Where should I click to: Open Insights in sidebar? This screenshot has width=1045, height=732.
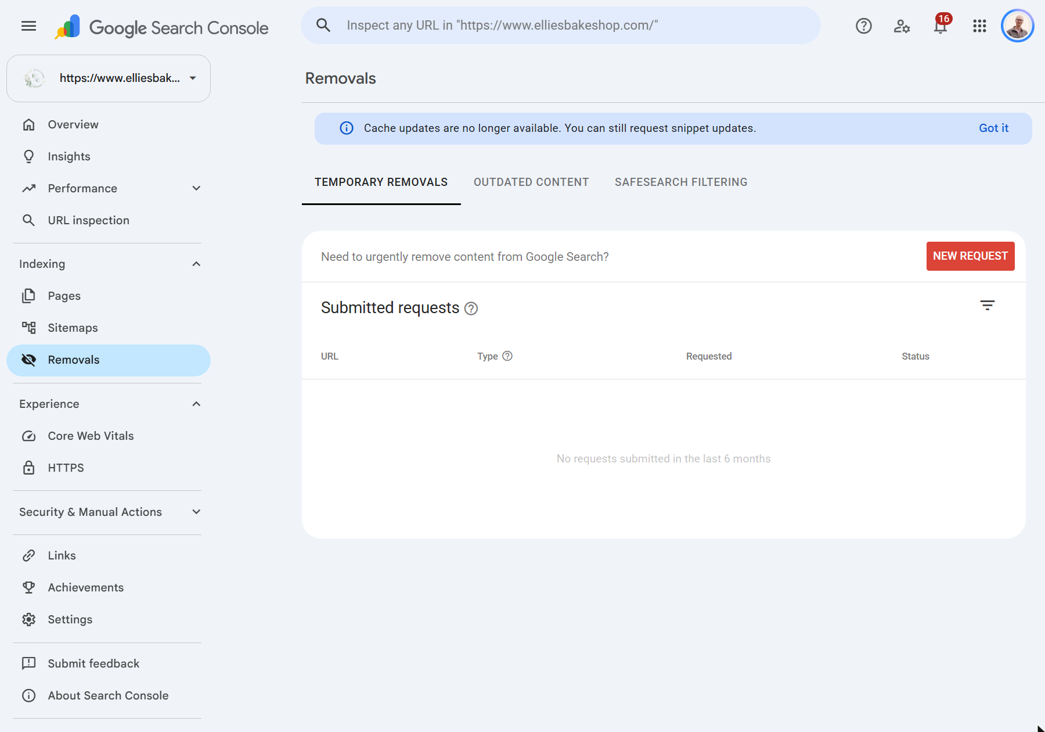point(109,156)
